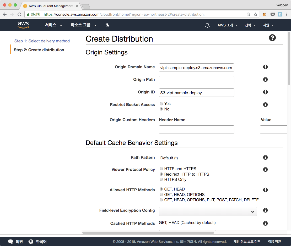This screenshot has width=291, height=246.
Task: Open a new browser tab
Action: (x=86, y=6)
